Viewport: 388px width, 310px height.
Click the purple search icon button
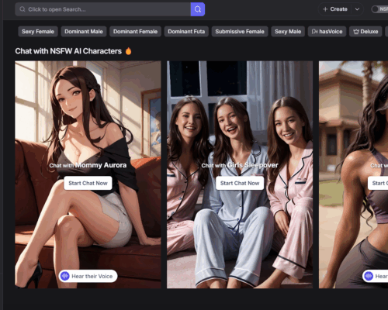click(x=198, y=9)
